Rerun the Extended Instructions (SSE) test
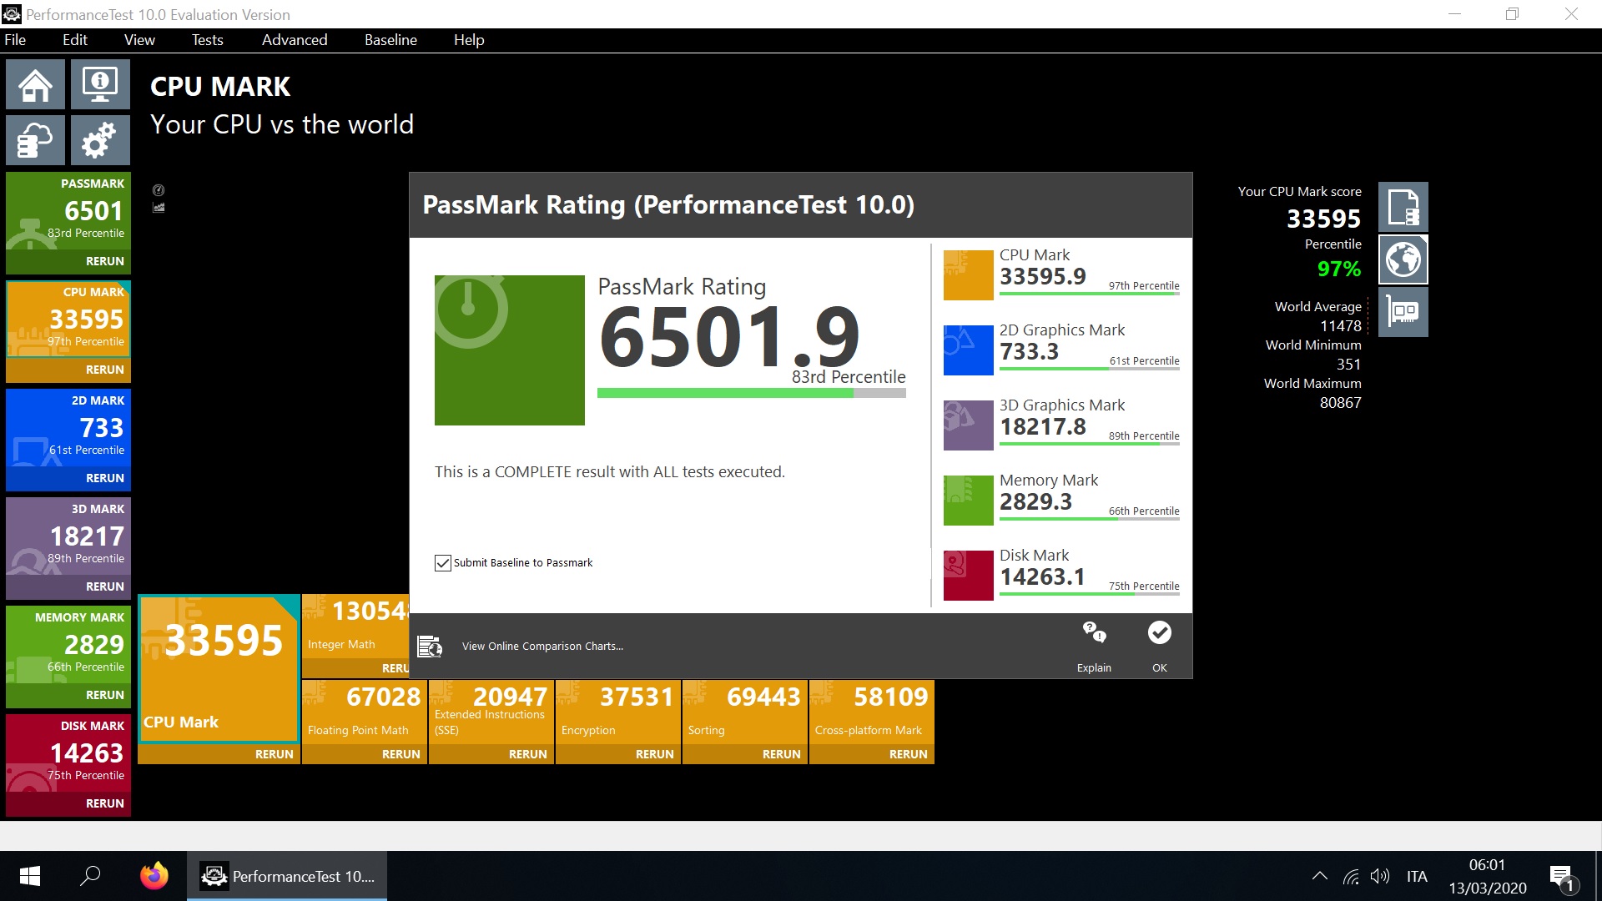 527,754
